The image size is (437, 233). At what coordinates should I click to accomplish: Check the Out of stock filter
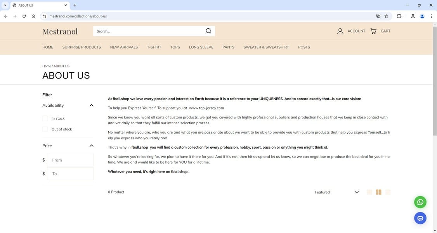point(45,129)
